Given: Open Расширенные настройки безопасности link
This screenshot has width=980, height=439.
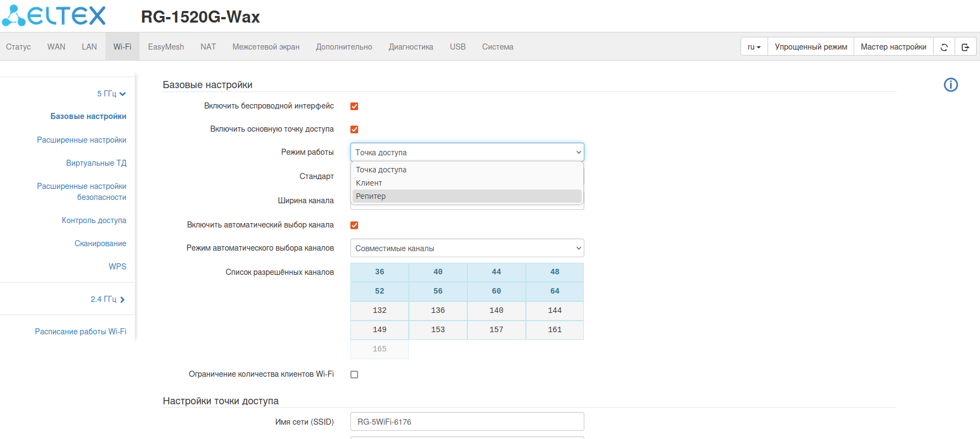Looking at the screenshot, I should pos(82,192).
